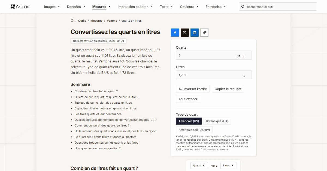Click the Dernière révision du contenu date

pyautogui.click(x=98, y=41)
